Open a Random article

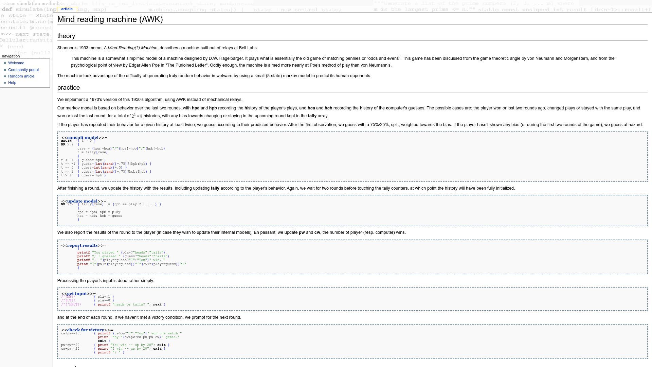click(x=21, y=76)
